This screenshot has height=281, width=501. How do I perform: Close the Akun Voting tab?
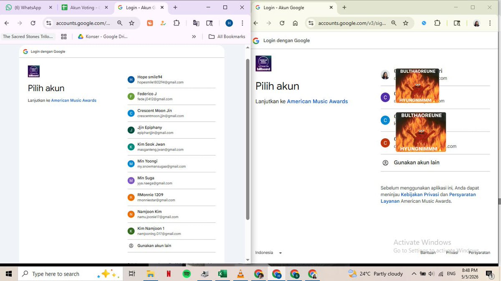[x=106, y=7]
